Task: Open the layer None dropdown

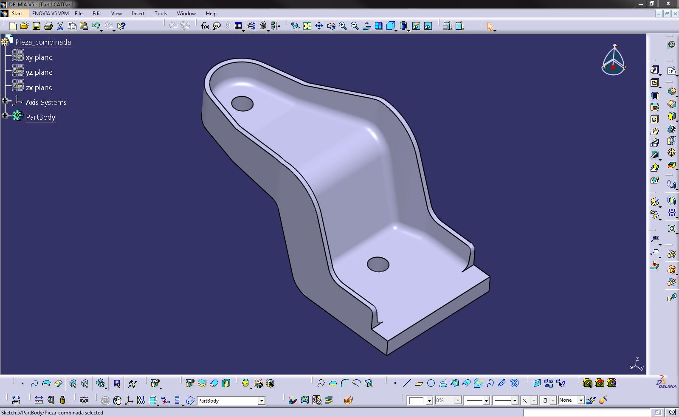Action: tap(581, 400)
